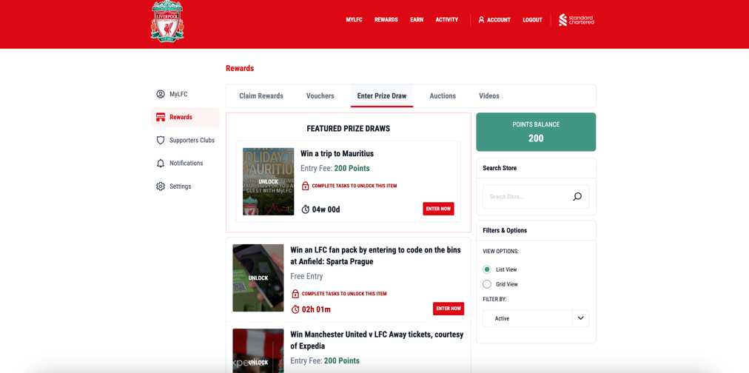Image resolution: width=749 pixels, height=373 pixels.
Task: Click the MyLFC profile icon in sidebar
Action: [x=161, y=94]
